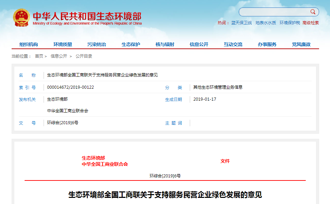Screen dimensions: 330x204
Task: Go to 首页 in the breadcrumb
Action: point(39,56)
